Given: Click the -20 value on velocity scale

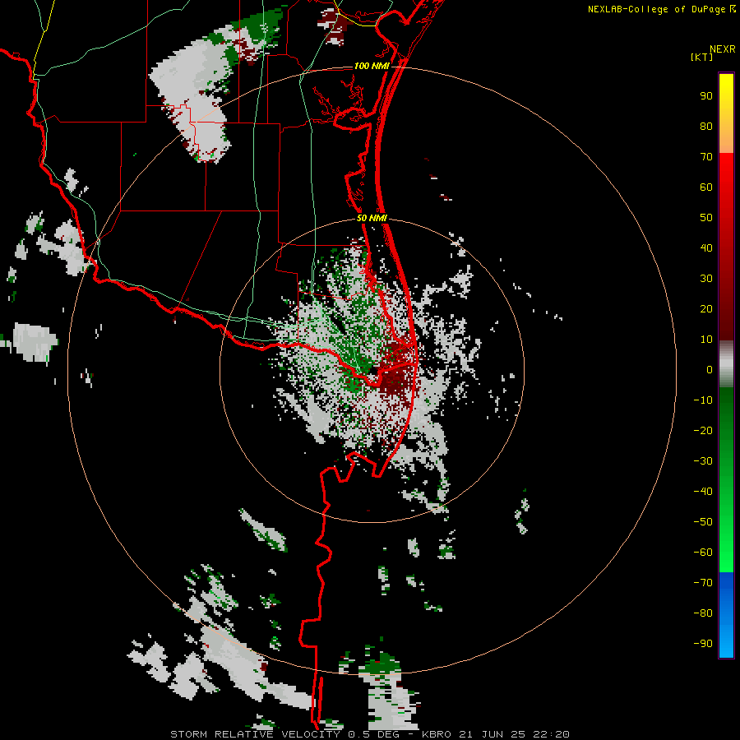Looking at the screenshot, I should (703, 430).
